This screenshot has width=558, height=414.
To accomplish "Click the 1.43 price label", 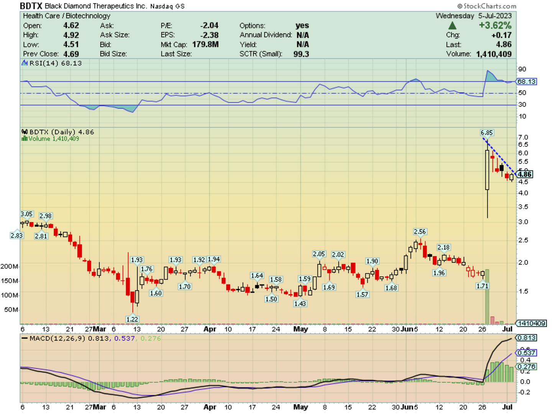I will pyautogui.click(x=300, y=303).
